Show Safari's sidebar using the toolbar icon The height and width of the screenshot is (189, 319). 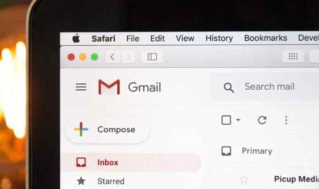tap(152, 57)
